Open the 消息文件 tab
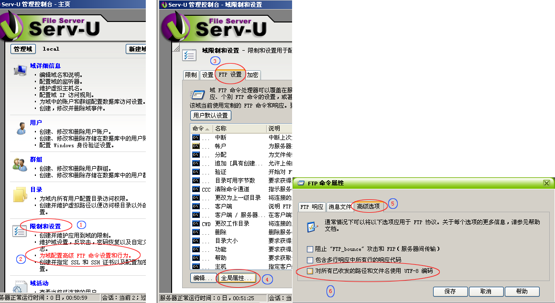 point(340,207)
